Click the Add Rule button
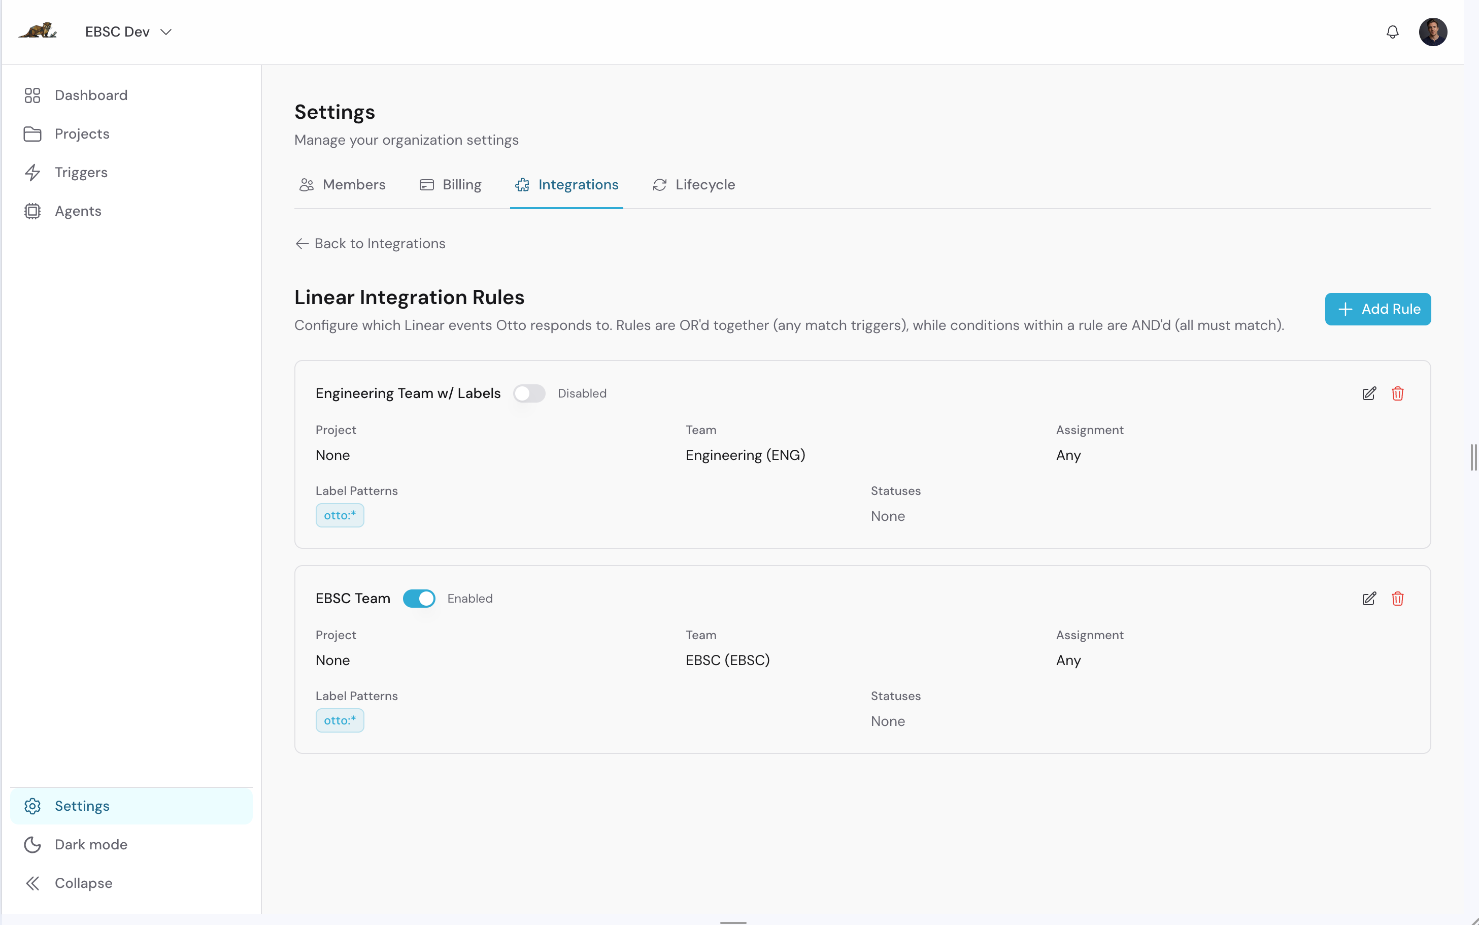Image resolution: width=1479 pixels, height=925 pixels. tap(1377, 309)
